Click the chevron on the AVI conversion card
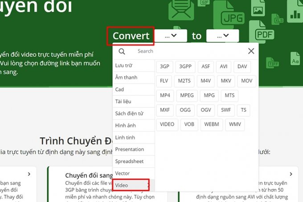Image resolution: width=303 pixels, height=202 pixels. click(291, 174)
